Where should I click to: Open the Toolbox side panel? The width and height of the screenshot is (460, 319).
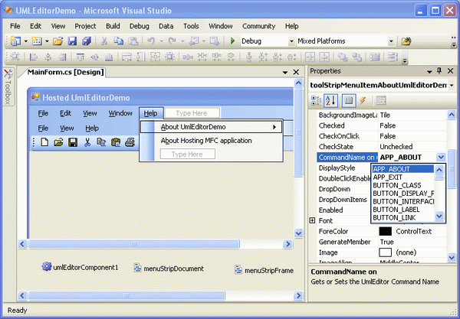point(8,87)
